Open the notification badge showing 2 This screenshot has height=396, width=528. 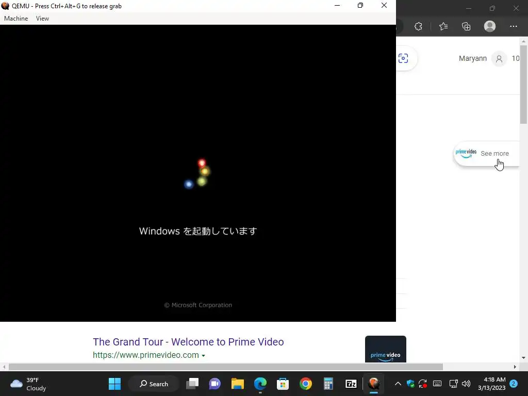point(514,384)
